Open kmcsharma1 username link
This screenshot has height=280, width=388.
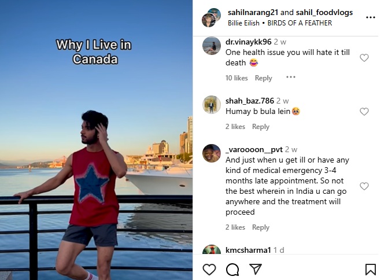248,250
